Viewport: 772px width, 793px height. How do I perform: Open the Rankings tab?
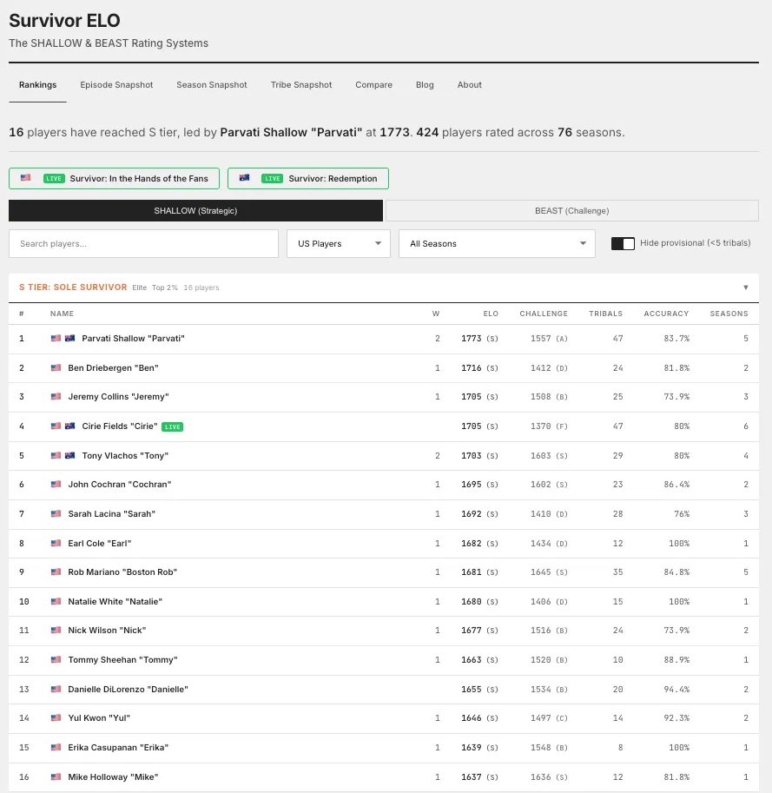pos(38,85)
